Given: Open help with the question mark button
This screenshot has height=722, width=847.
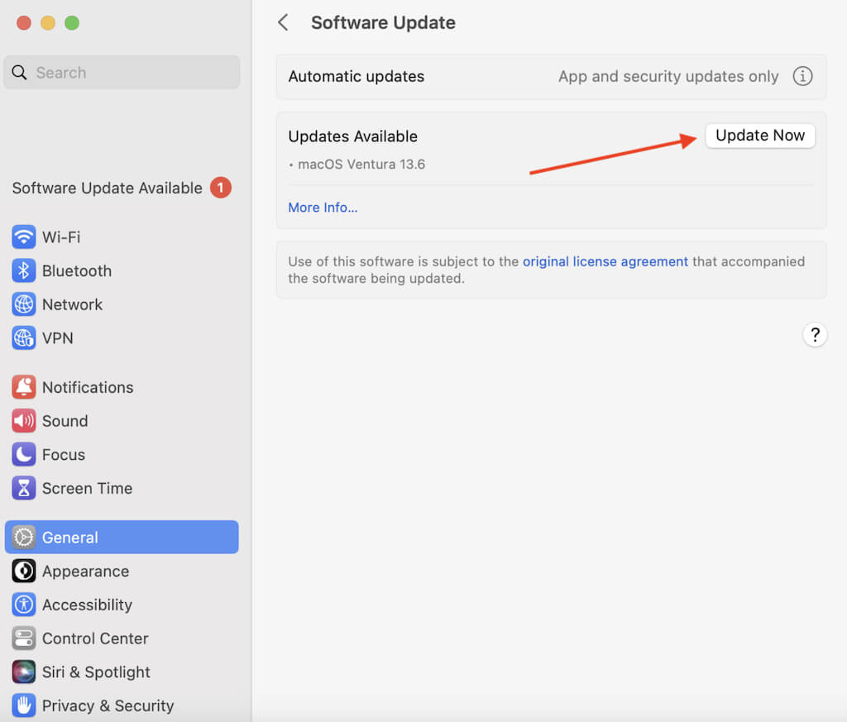Looking at the screenshot, I should click(x=815, y=335).
